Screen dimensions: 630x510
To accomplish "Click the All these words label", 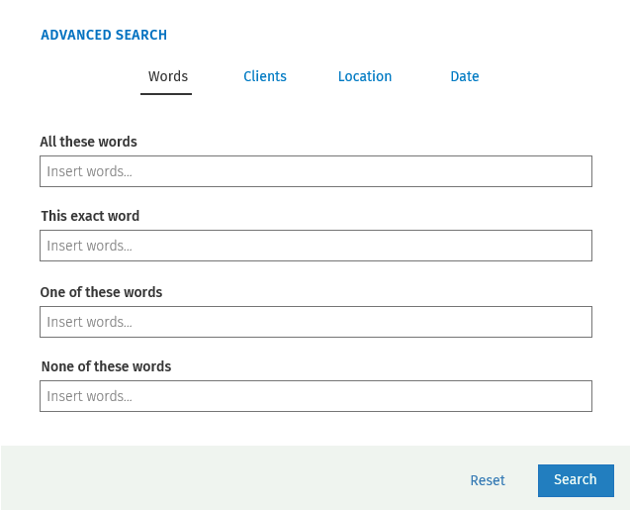I will coord(88,142).
